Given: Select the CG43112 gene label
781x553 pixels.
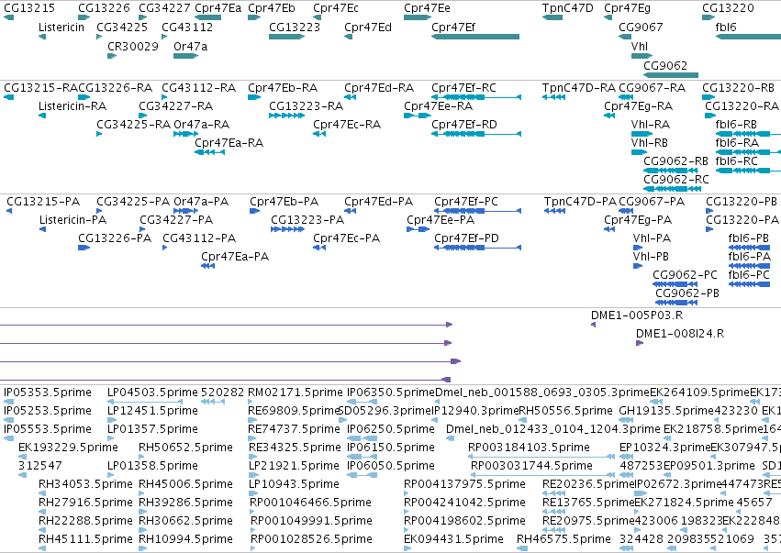Looking at the screenshot, I should coord(187,28).
